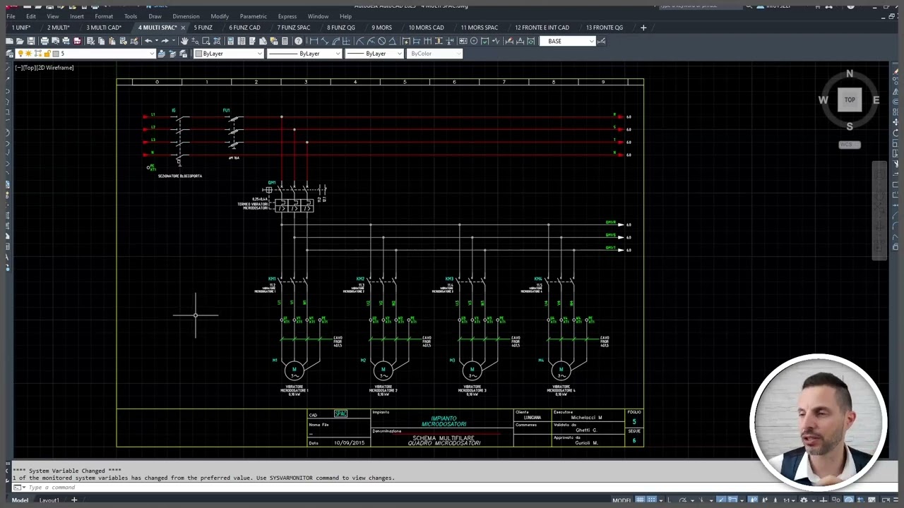Toggle the Grid display in status bar
The width and height of the screenshot is (904, 508).
[x=641, y=500]
